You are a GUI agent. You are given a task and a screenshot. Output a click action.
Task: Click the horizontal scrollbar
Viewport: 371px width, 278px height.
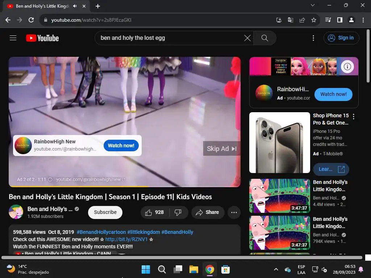tap(182, 258)
